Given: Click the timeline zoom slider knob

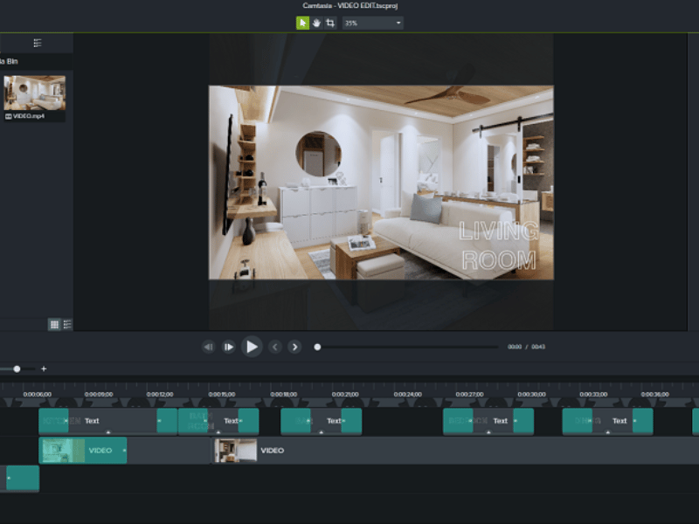Looking at the screenshot, I should 17,369.
